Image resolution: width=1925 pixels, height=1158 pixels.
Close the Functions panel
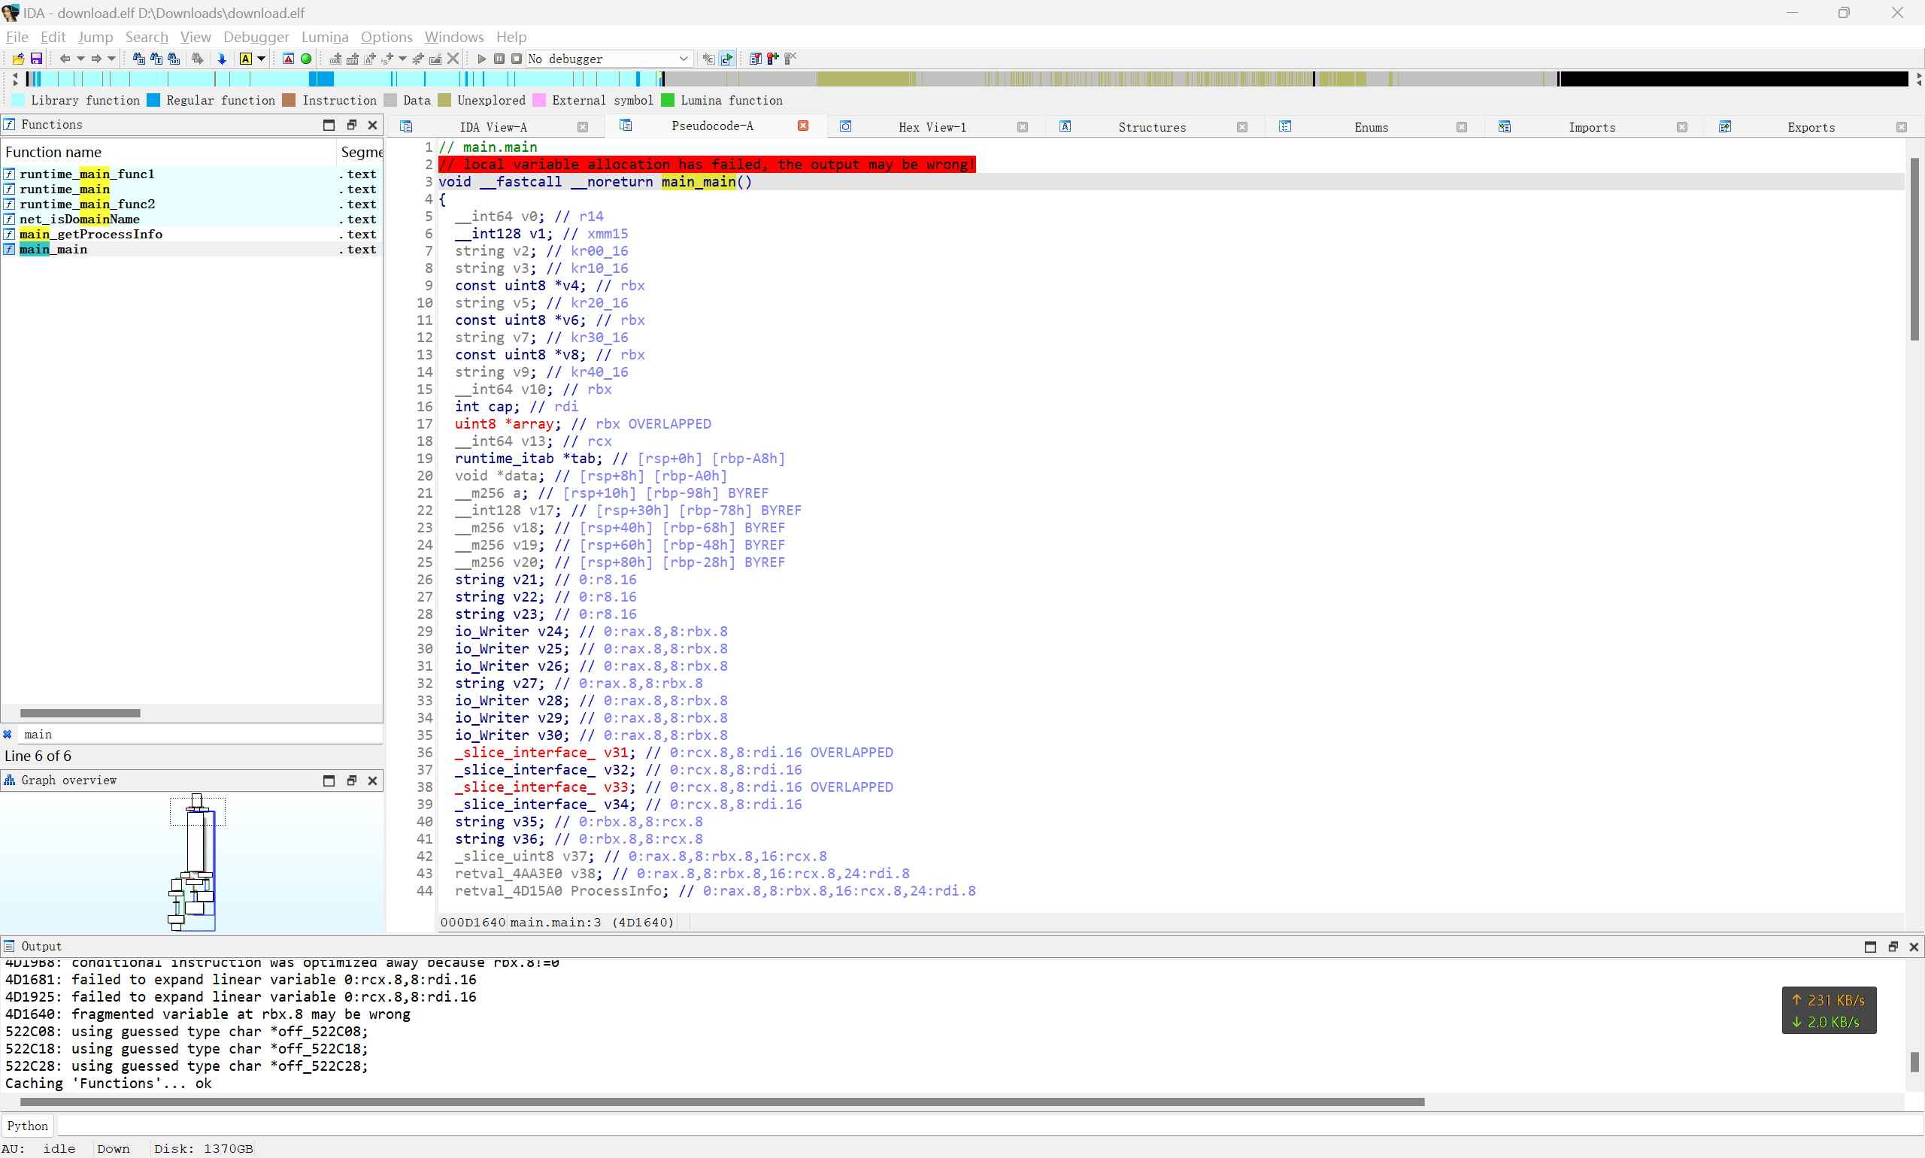[373, 125]
